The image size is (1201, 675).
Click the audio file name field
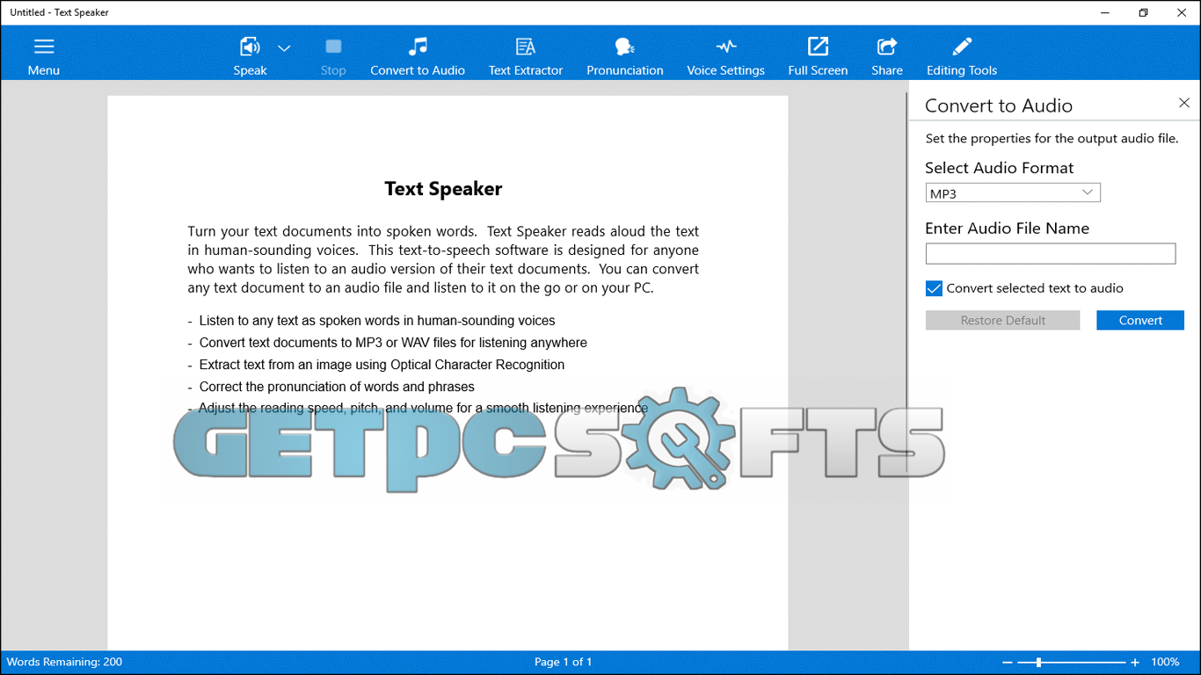click(x=1051, y=253)
